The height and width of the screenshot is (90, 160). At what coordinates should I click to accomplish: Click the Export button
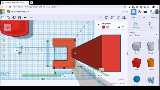pos(143,17)
